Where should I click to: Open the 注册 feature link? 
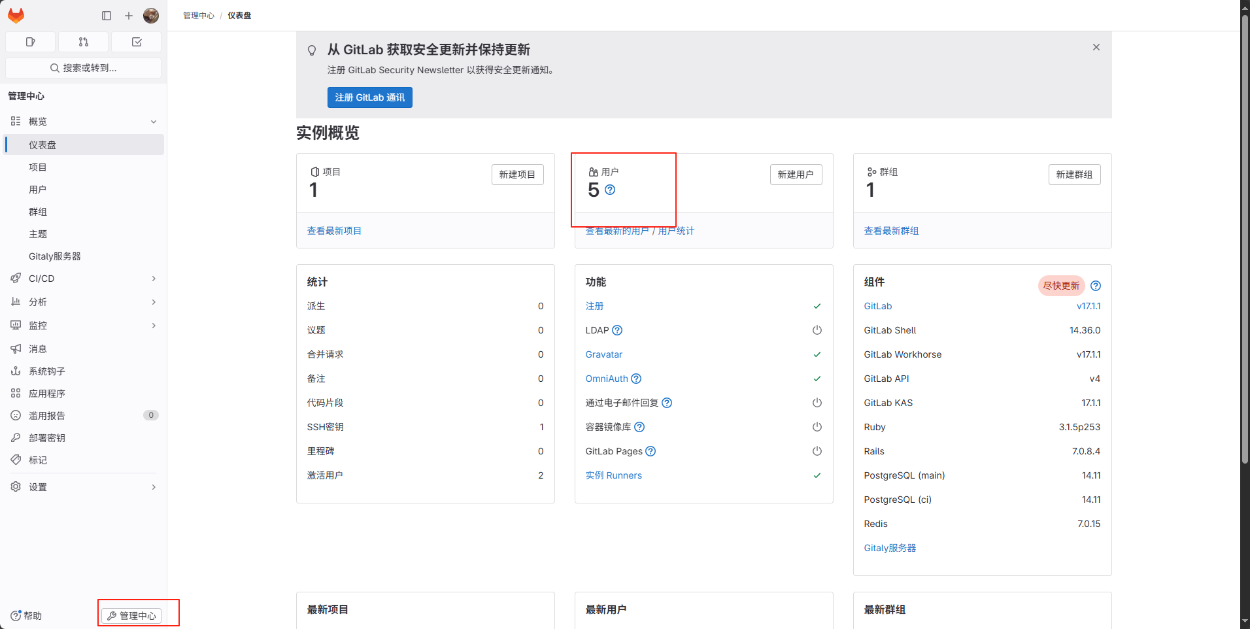click(594, 306)
